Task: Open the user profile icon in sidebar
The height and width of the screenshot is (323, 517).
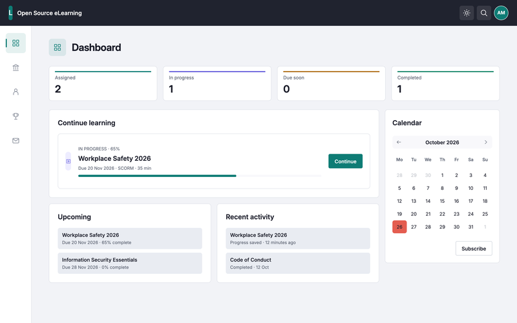Action: point(16,92)
